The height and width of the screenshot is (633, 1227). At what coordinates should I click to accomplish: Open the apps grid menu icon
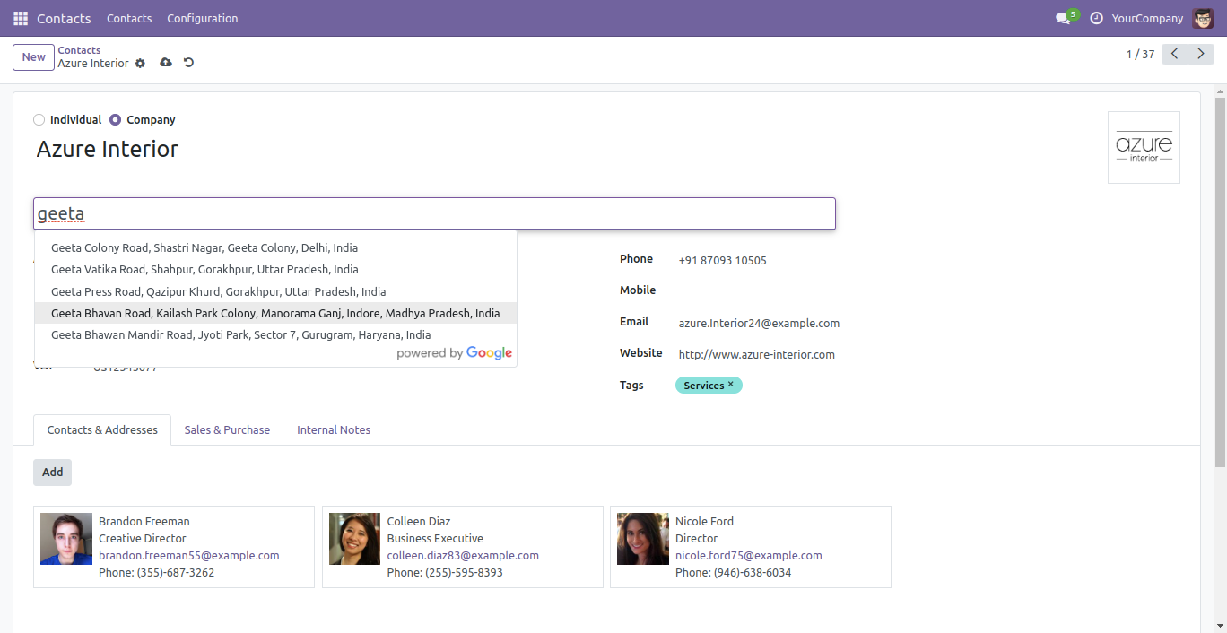(x=21, y=18)
